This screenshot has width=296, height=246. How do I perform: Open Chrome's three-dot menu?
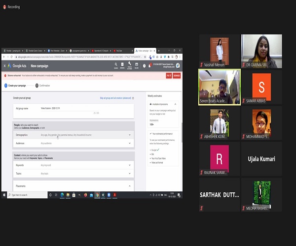click(180, 57)
